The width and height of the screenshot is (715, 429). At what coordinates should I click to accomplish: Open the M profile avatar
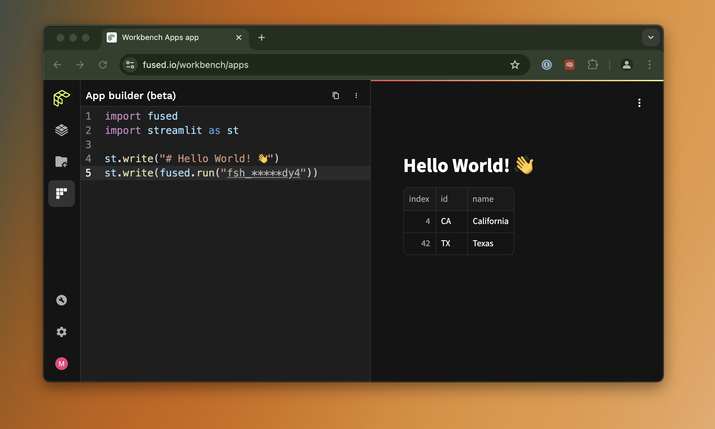point(61,364)
